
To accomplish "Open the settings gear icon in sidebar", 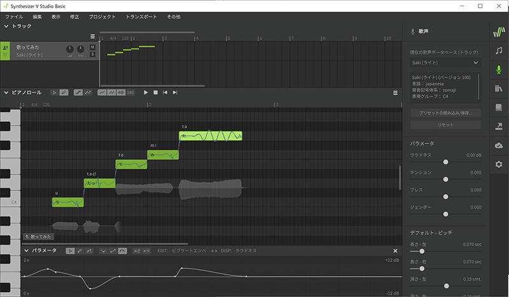I will [499, 164].
